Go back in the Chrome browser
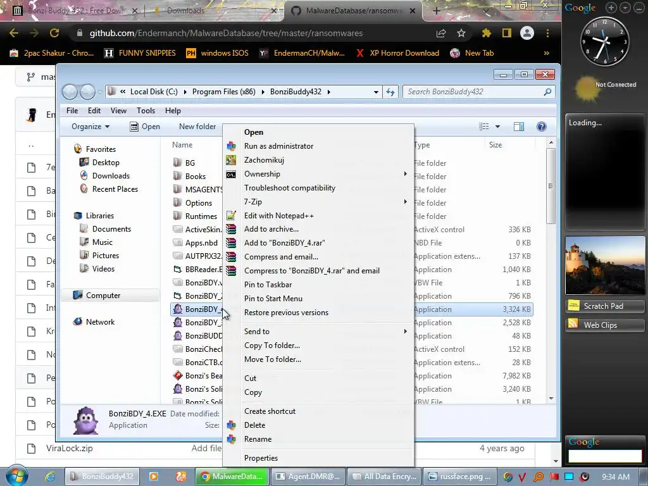 tap(14, 33)
